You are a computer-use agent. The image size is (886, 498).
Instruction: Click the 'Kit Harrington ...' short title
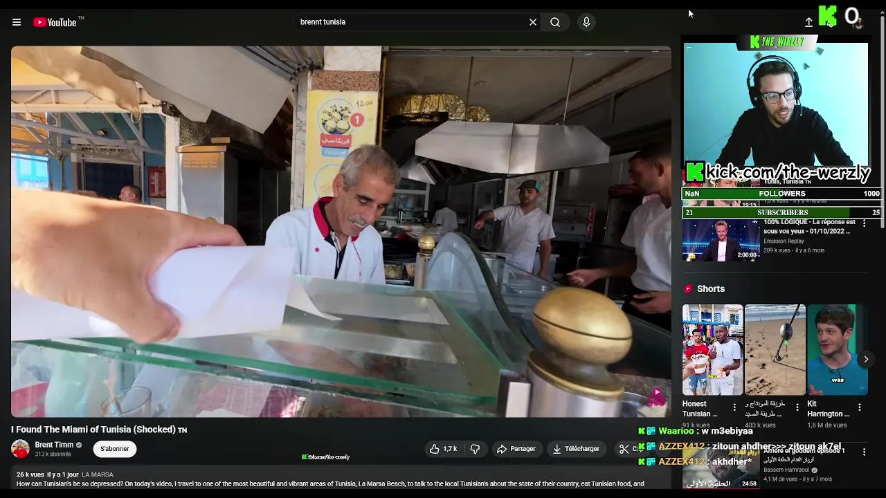point(829,409)
